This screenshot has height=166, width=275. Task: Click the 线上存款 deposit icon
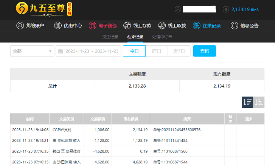[127, 26]
